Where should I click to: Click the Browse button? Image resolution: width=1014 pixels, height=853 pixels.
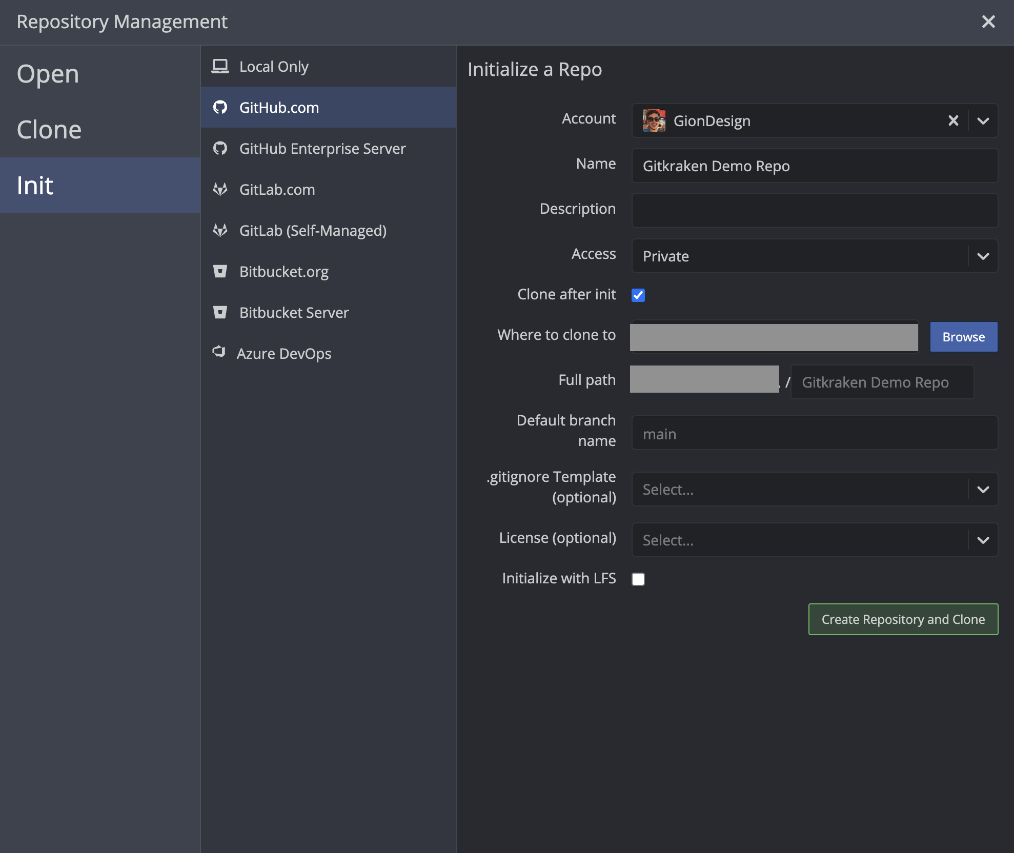coord(963,337)
